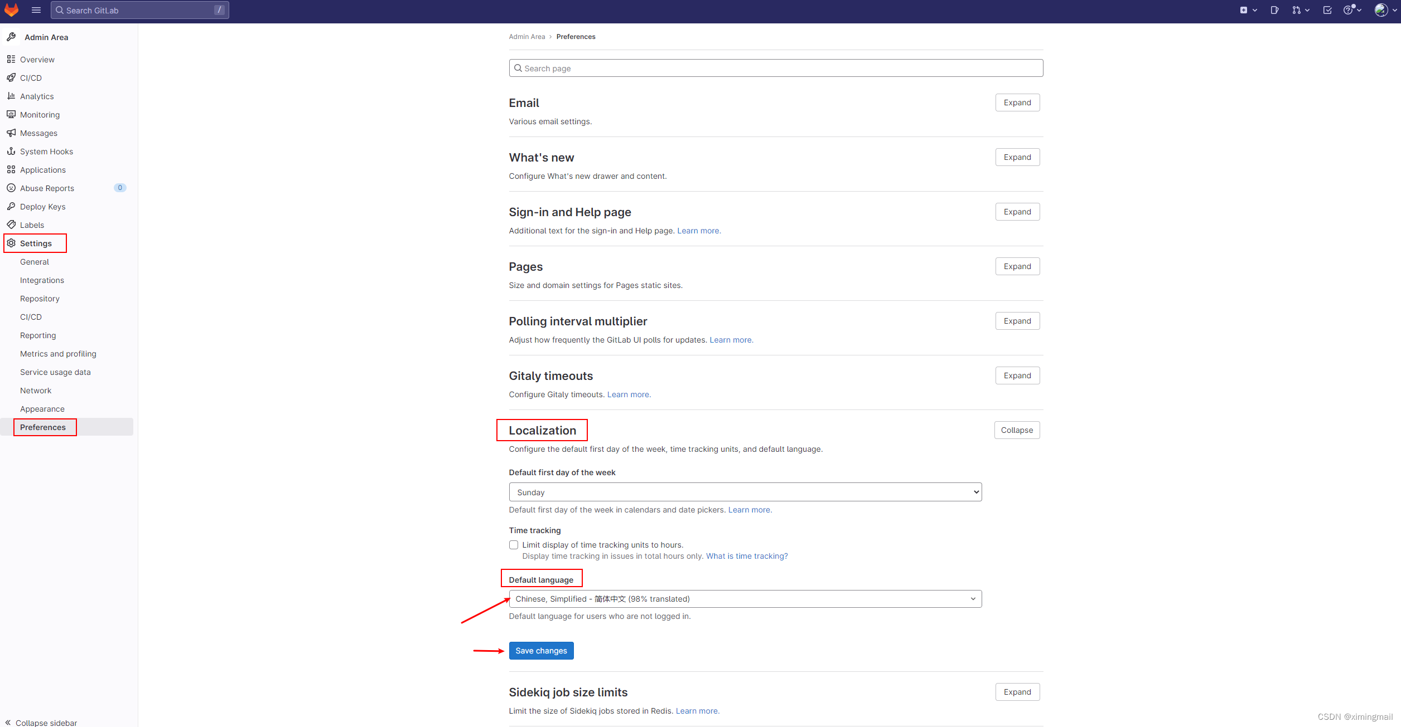Expand the Sign-in and Help page section

[x=1017, y=212]
